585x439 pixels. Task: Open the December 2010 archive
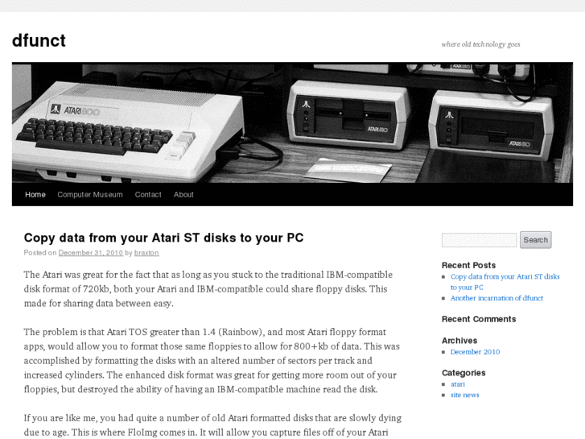[475, 352]
